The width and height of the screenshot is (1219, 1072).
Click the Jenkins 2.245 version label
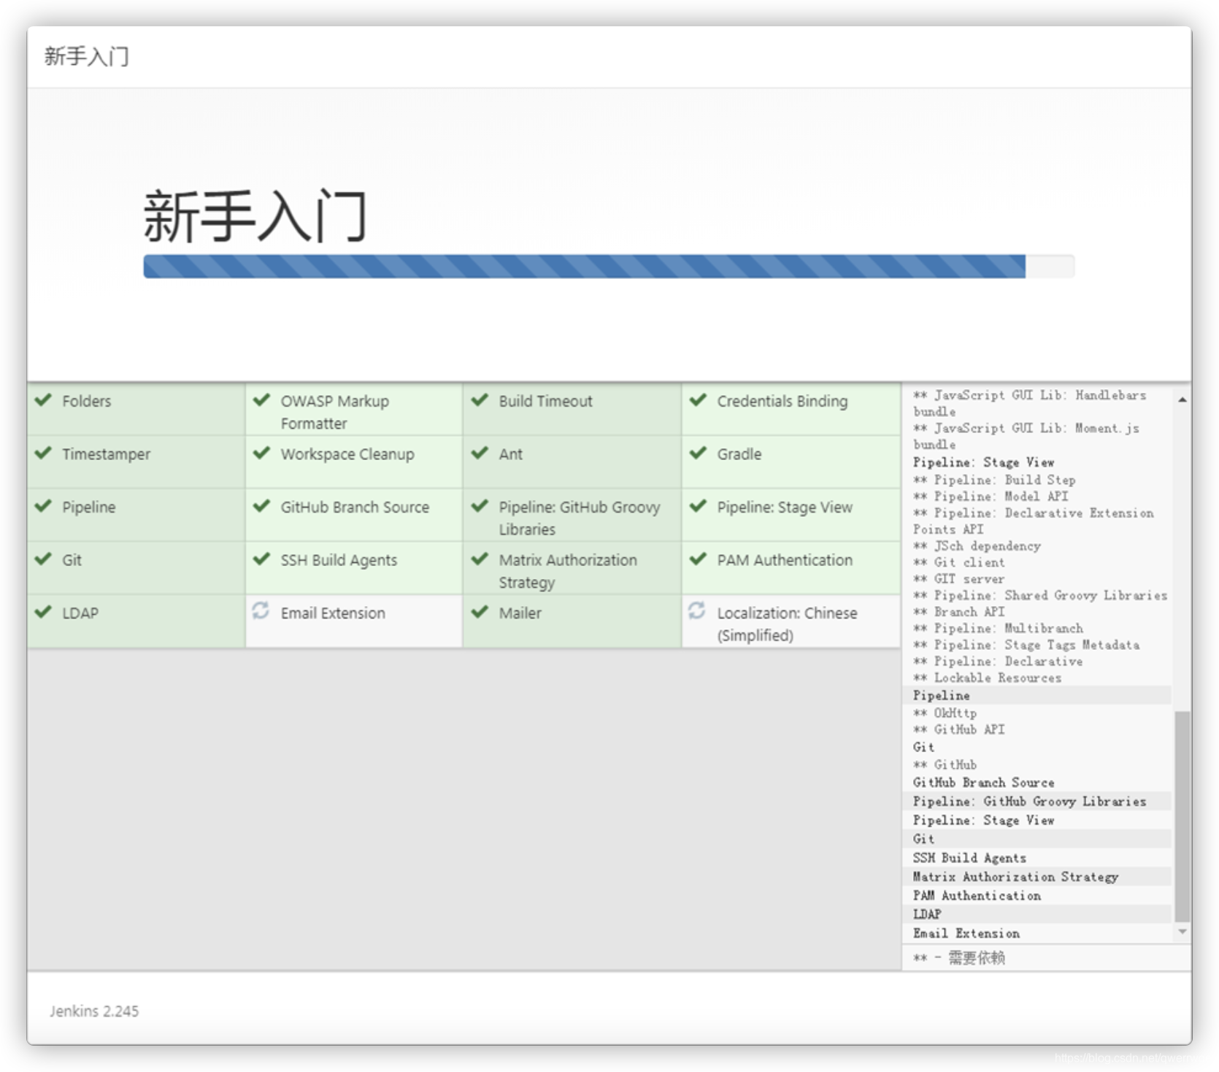(x=93, y=1011)
